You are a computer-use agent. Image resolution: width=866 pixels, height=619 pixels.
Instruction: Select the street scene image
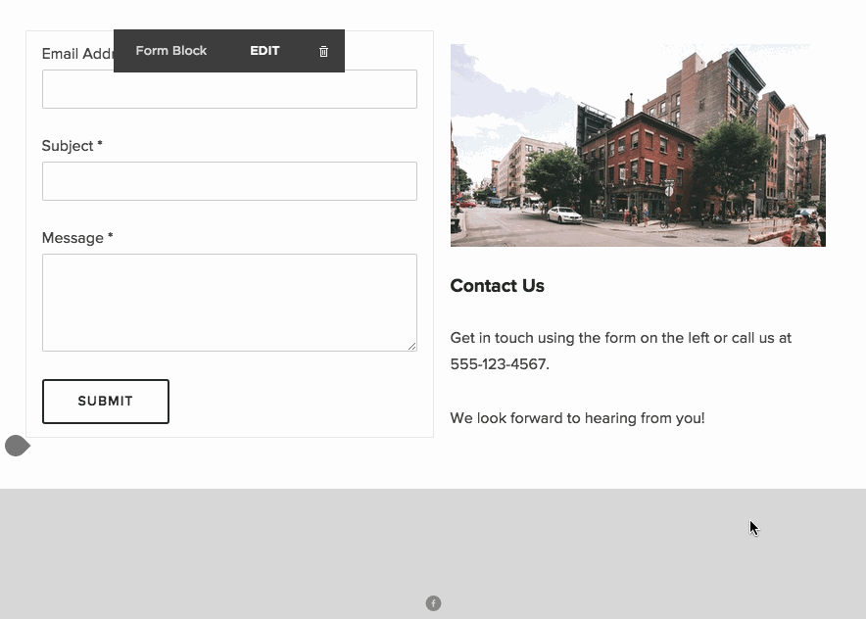[637, 144]
